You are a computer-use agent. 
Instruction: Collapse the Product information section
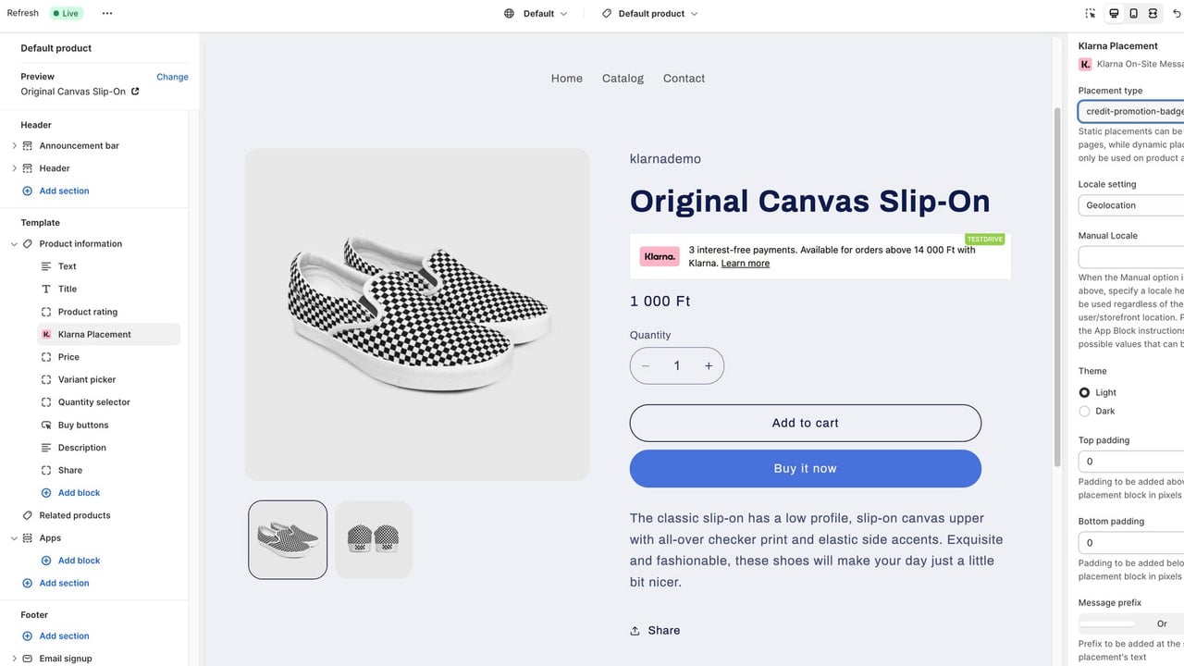click(14, 244)
